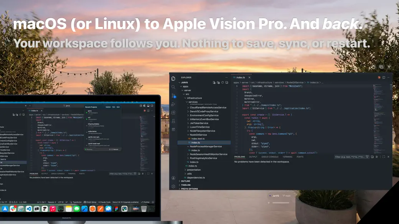Switch to TERMINAL tab in Vision Pro panel
399x224 pixels.
[x=287, y=157]
